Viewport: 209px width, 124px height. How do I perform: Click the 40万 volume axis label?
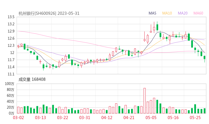[10, 101]
